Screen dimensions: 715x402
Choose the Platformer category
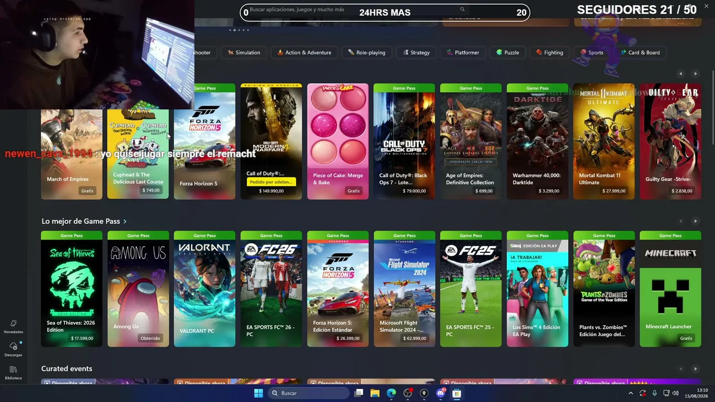(x=463, y=52)
